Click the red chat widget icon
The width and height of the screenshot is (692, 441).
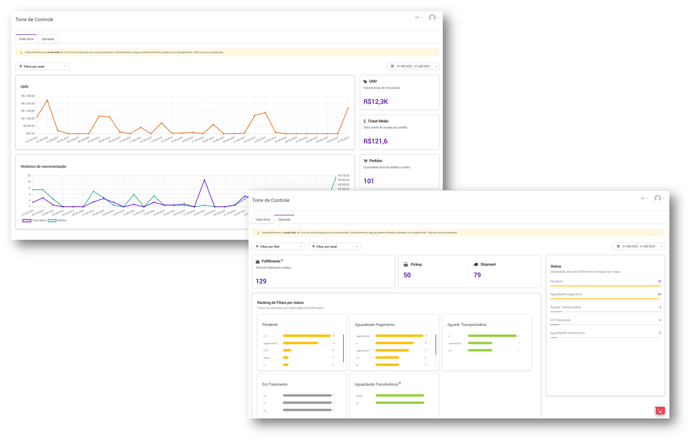(660, 410)
